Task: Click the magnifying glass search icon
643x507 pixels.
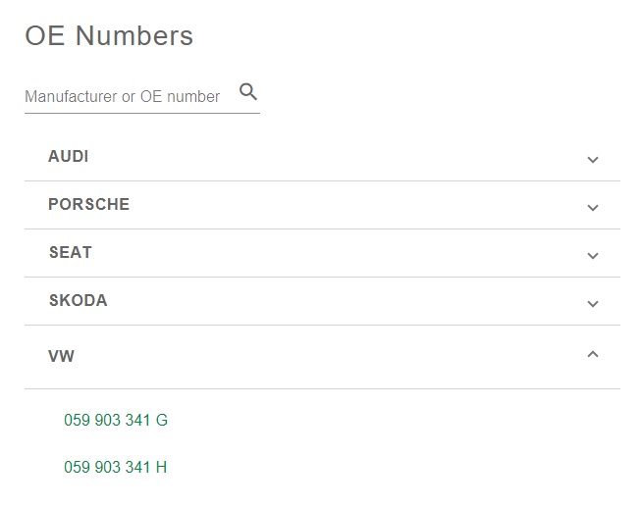Action: (x=248, y=92)
